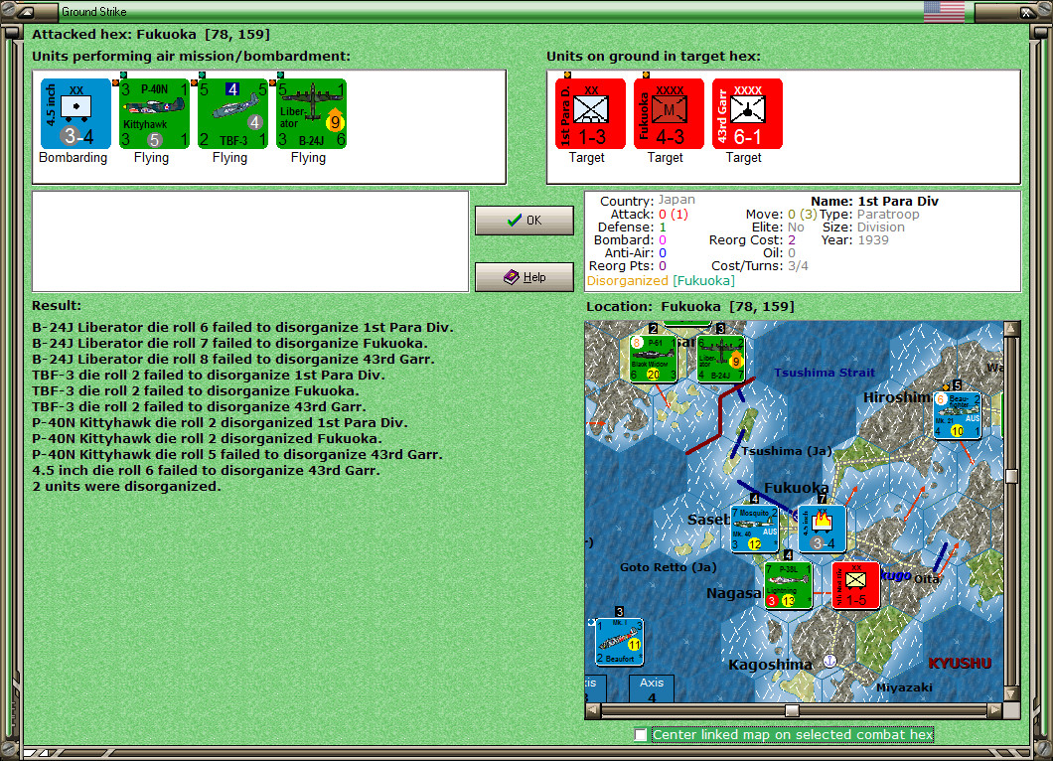Click the P-38L Lightning counter on map

789,586
